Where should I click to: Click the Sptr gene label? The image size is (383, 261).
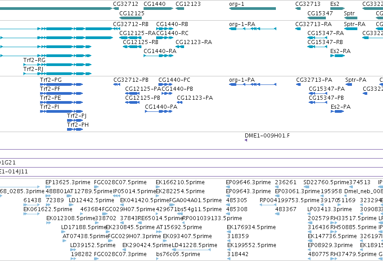coord(349,13)
